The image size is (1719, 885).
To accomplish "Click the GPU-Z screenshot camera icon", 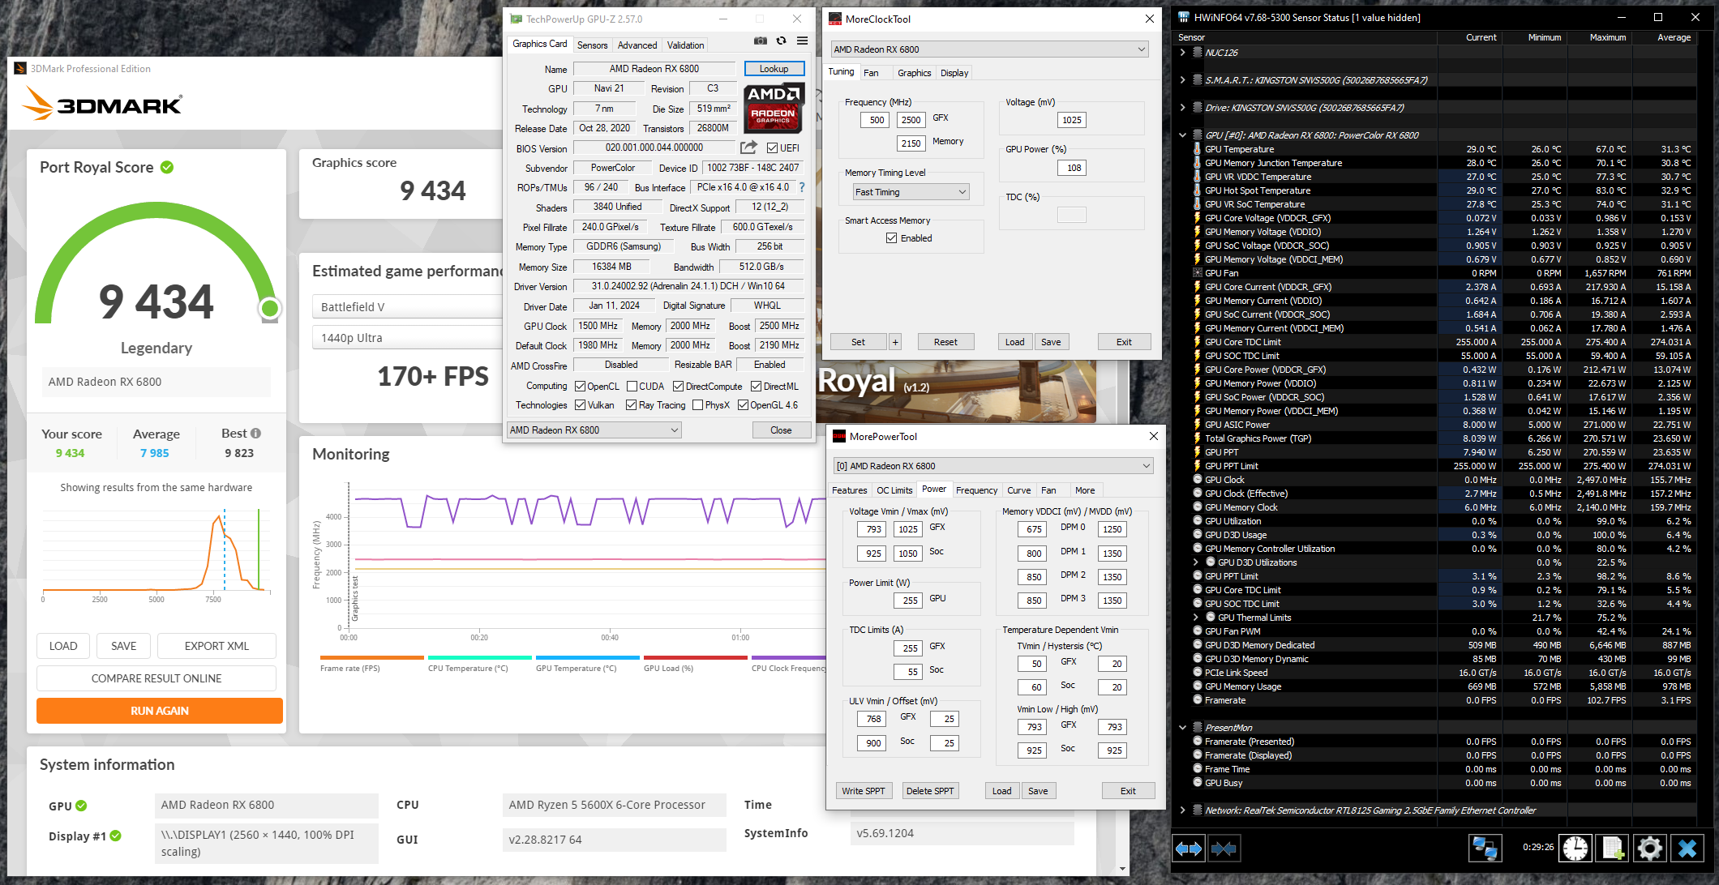I will click(x=760, y=41).
